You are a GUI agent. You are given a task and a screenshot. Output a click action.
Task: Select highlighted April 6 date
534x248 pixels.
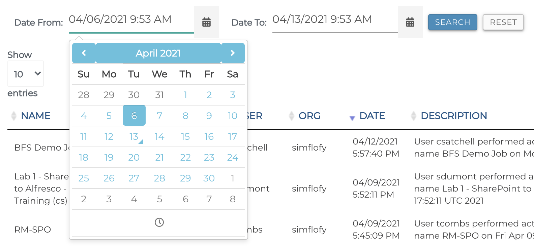(x=134, y=116)
